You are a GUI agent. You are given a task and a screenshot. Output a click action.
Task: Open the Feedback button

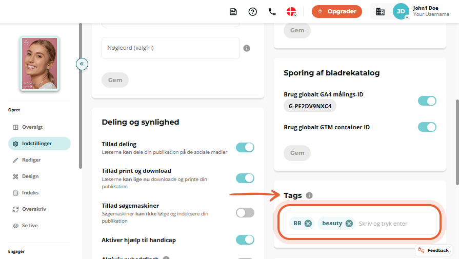(433, 250)
